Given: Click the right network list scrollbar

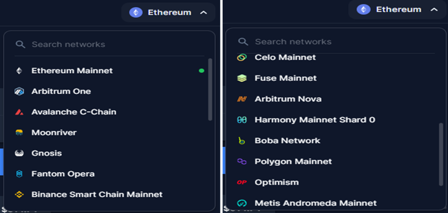Looking at the screenshot, I should (x=441, y=153).
